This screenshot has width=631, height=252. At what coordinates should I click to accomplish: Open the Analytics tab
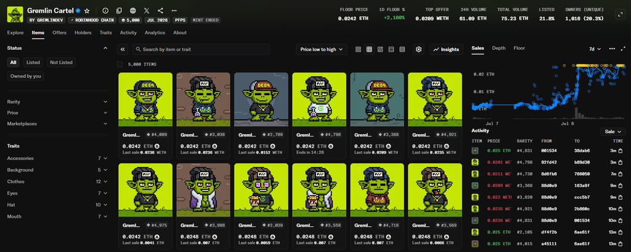(x=155, y=33)
